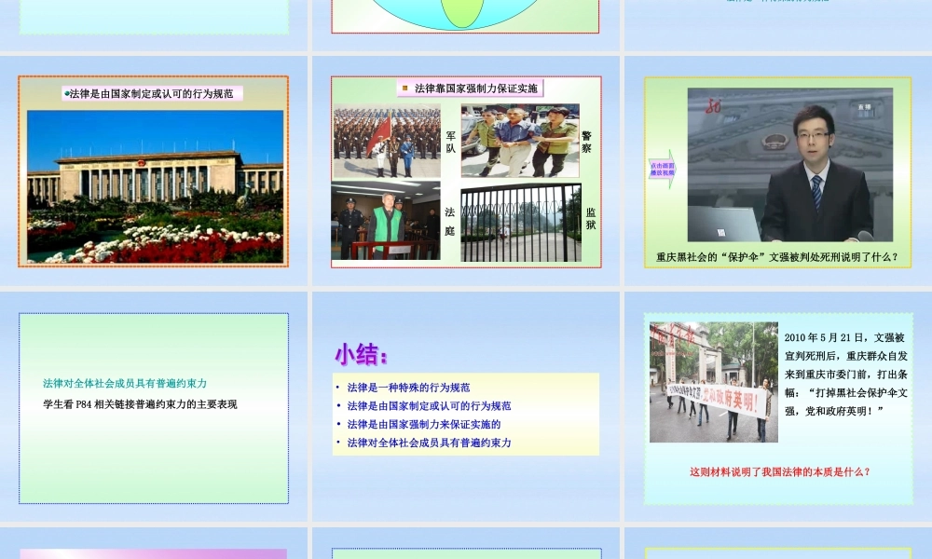932x559 pixels.
Task: Click the caption about 重庆黑社会的"保护伞"文强
Action: (x=777, y=257)
